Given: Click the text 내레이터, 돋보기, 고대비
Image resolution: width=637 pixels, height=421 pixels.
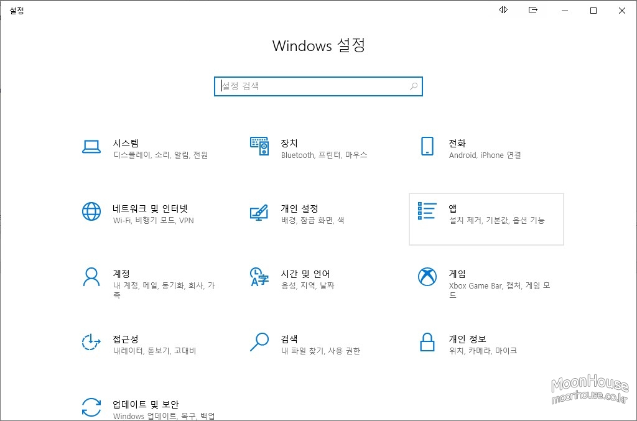Looking at the screenshot, I should coord(155,350).
